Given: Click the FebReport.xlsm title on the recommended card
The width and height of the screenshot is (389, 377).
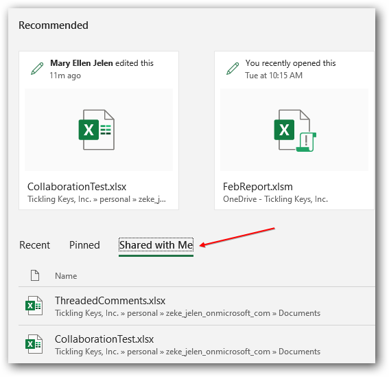Looking at the screenshot, I should [x=258, y=187].
